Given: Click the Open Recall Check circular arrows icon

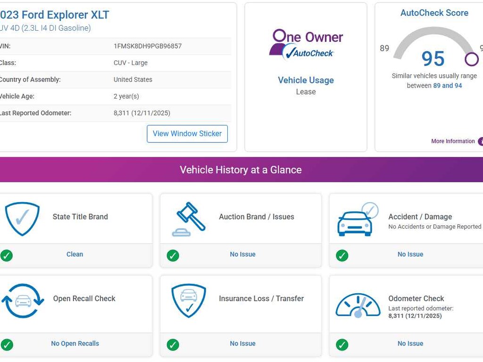Looking at the screenshot, I should tap(22, 300).
